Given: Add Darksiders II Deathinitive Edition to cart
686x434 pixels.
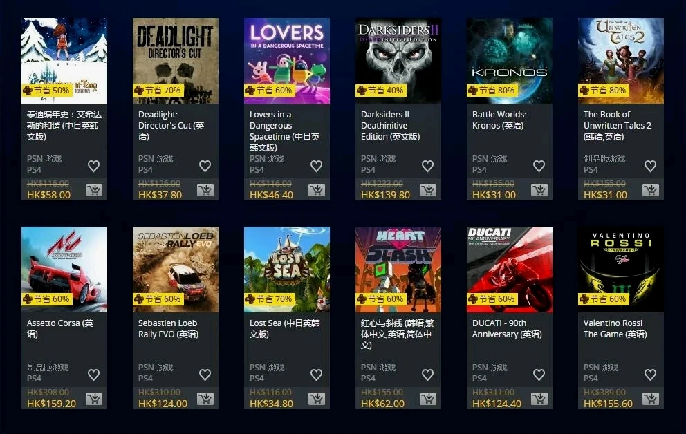Looking at the screenshot, I should [428, 190].
